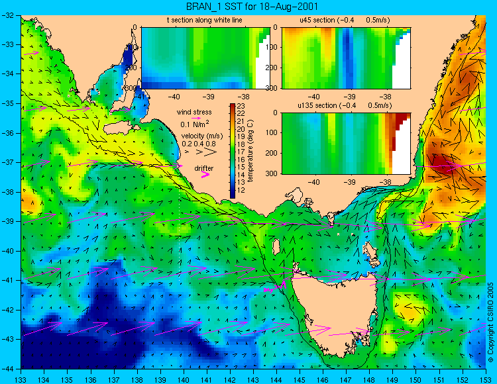Click the 'temperature (deg C)' vertical label
Viewport: 497px width, 384px height.
[250, 151]
